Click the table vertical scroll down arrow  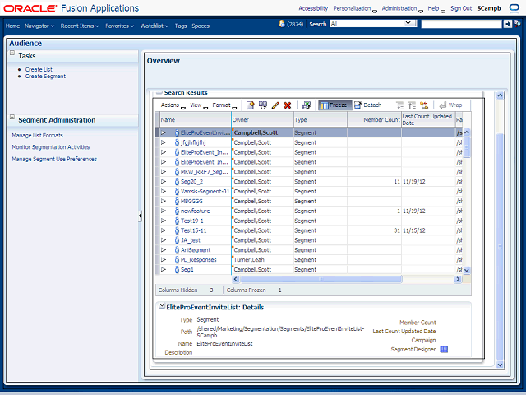tap(466, 270)
